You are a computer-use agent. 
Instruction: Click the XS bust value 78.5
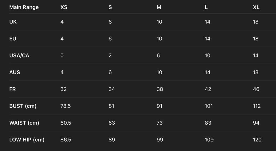click(65, 106)
